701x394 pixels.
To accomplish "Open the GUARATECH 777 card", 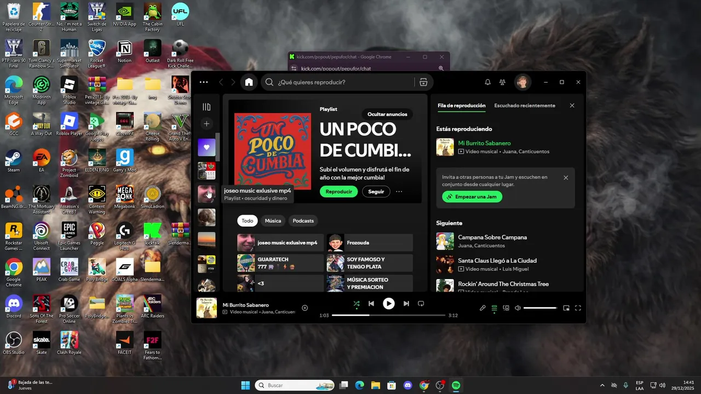I will click(x=280, y=263).
